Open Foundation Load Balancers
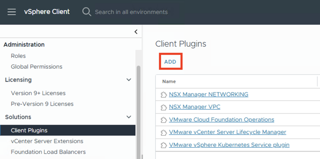The width and height of the screenshot is (320, 159). (48, 152)
